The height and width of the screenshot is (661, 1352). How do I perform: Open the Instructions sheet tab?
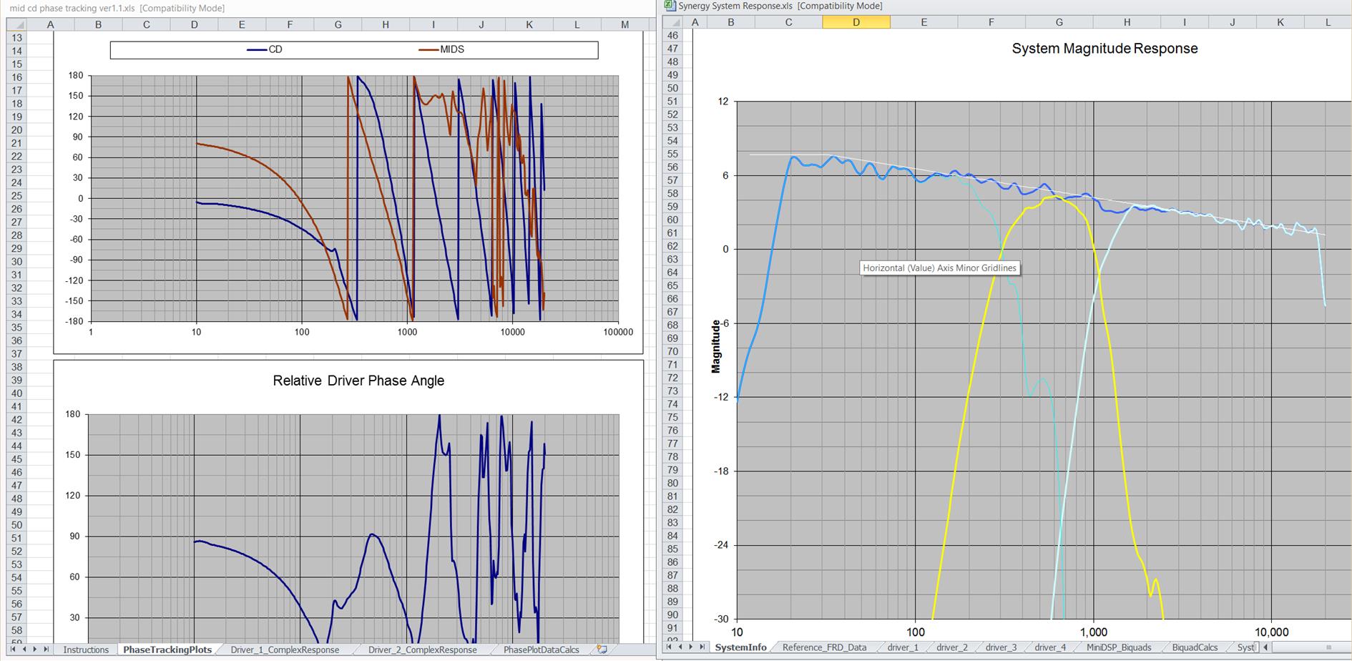point(86,650)
